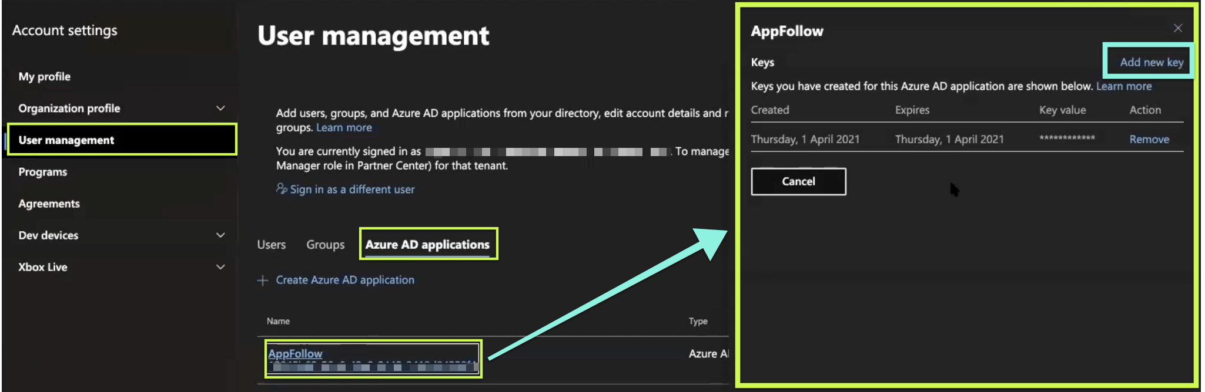
Task: Expand the Xbox Live chevron
Action: 220,267
